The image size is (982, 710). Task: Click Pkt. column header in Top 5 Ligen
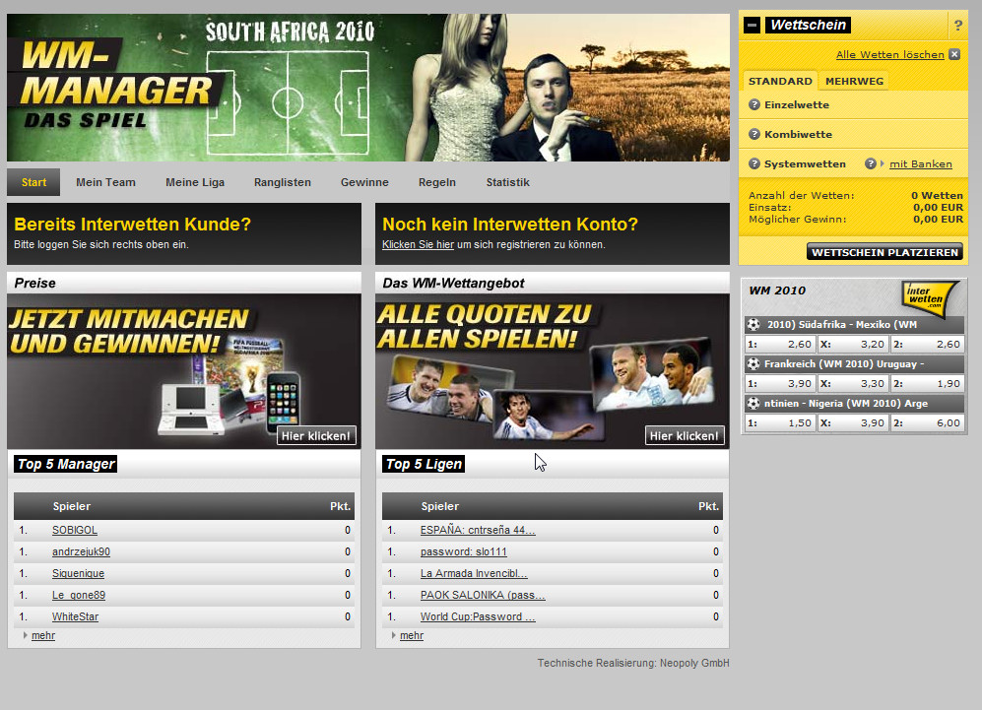[708, 506]
